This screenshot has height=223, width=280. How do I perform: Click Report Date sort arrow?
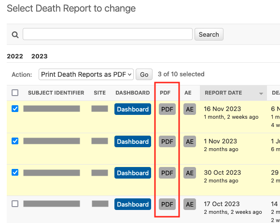(261, 93)
